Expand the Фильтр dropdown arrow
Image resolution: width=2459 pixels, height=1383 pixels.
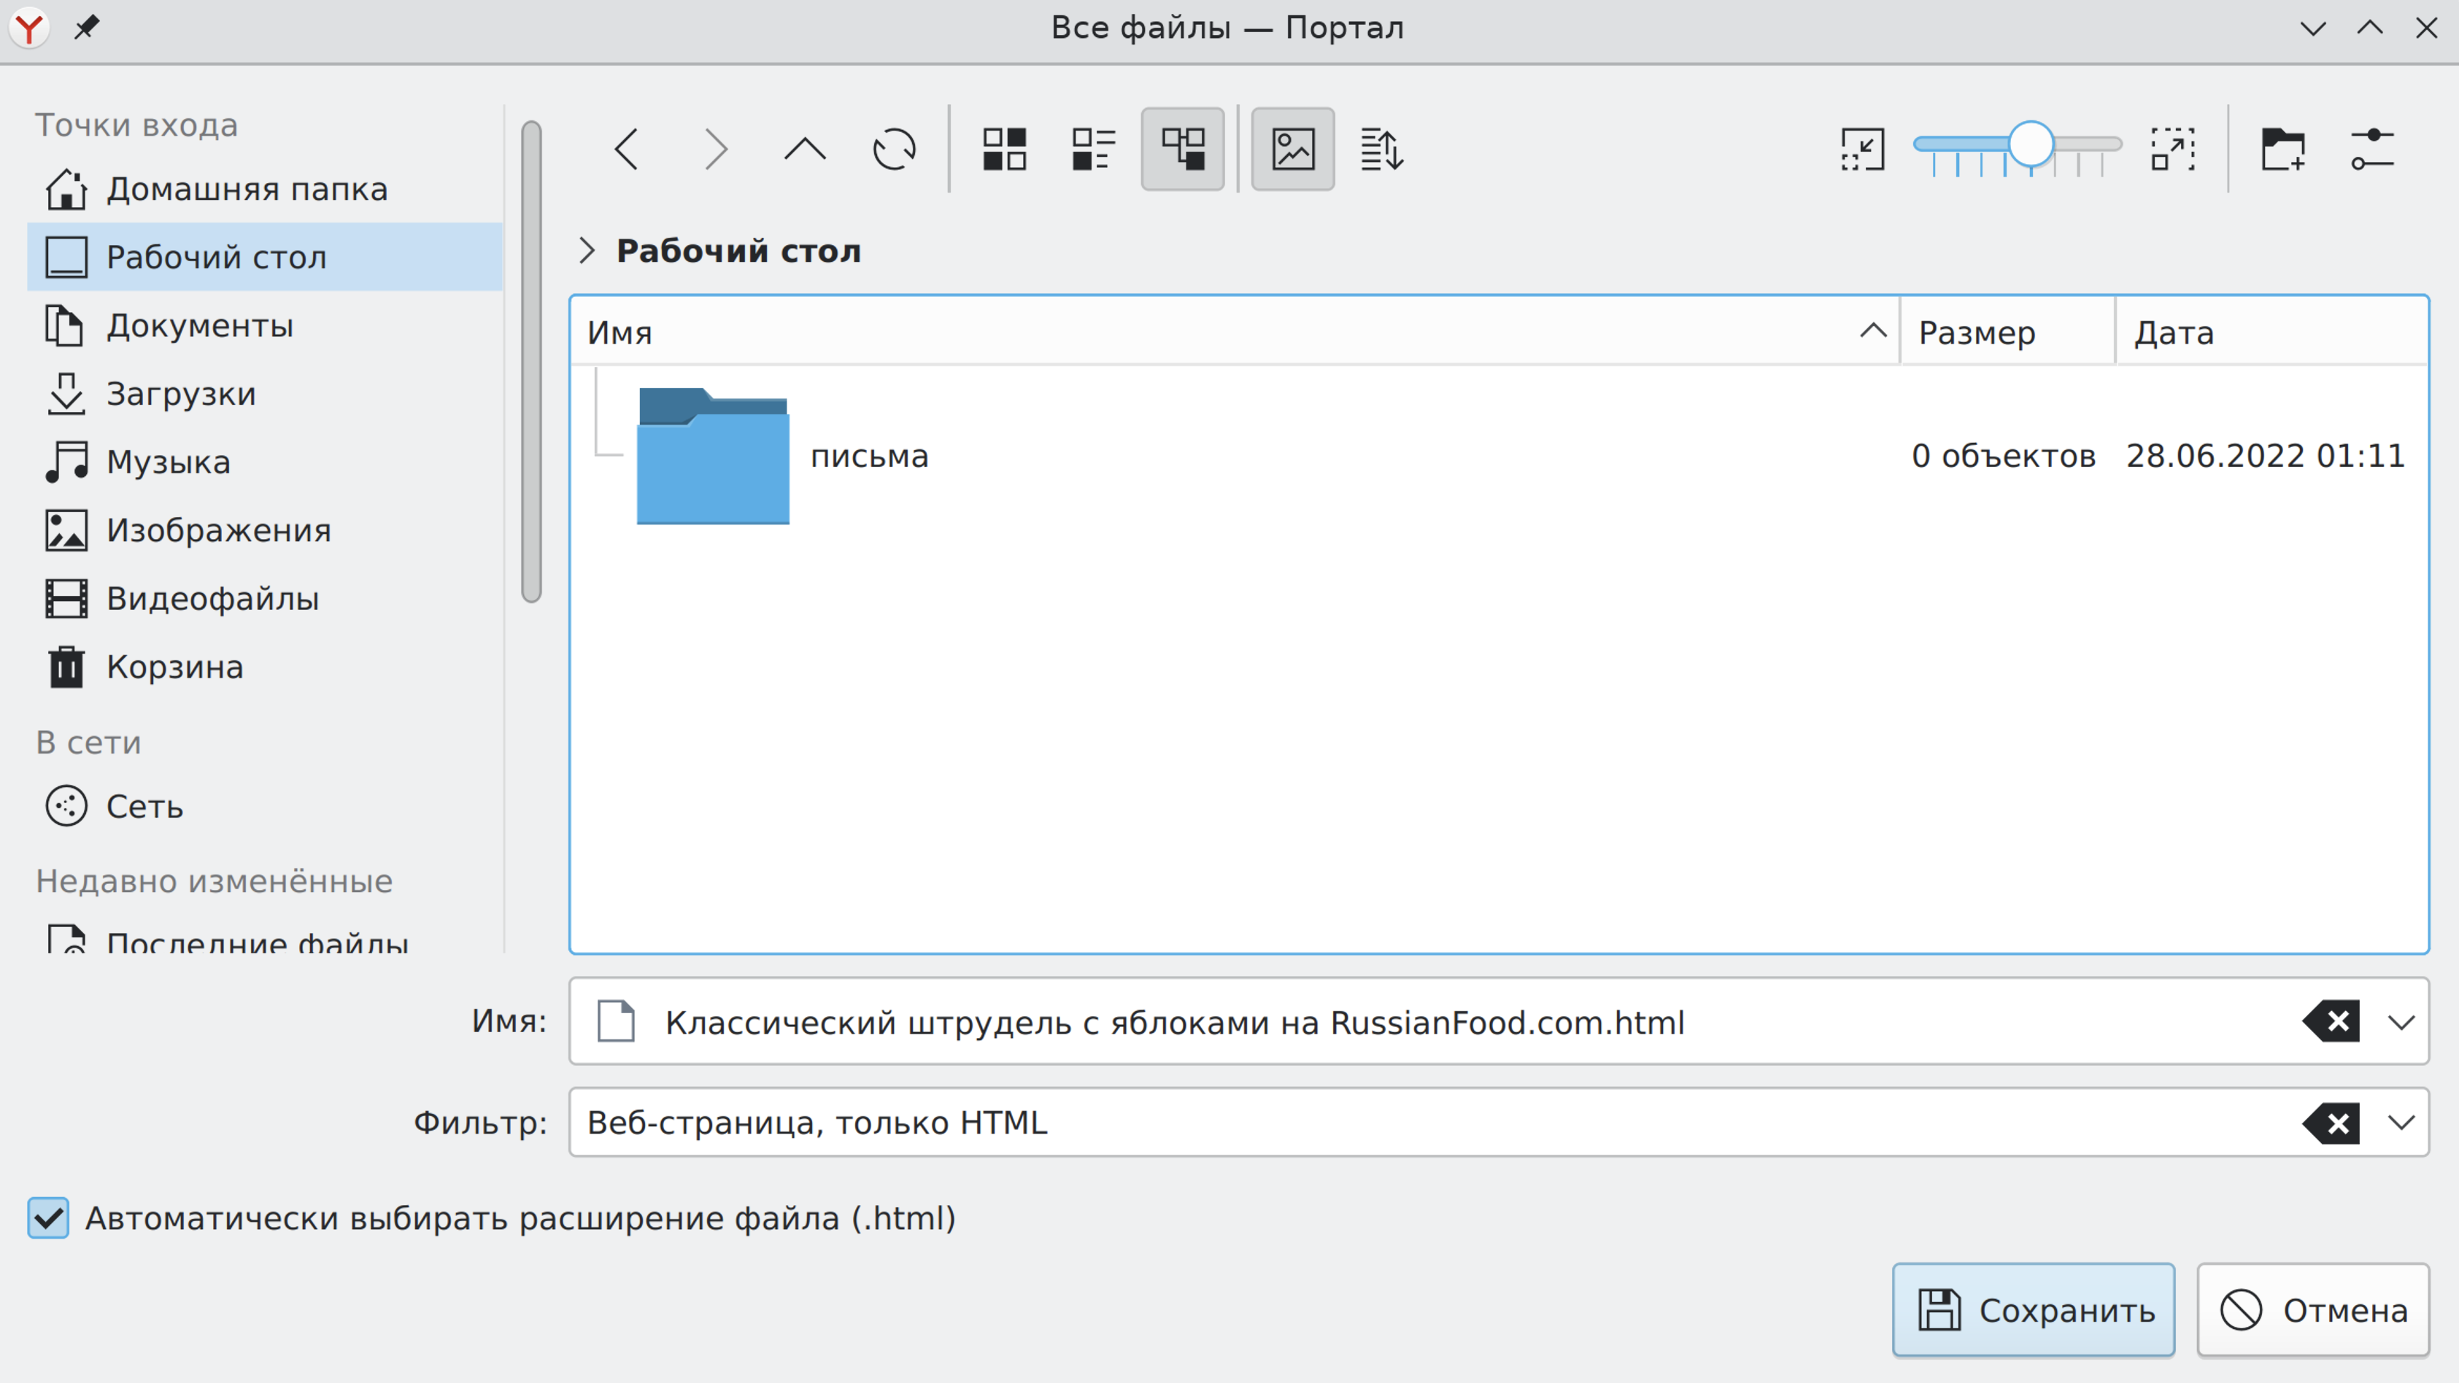(2402, 1123)
